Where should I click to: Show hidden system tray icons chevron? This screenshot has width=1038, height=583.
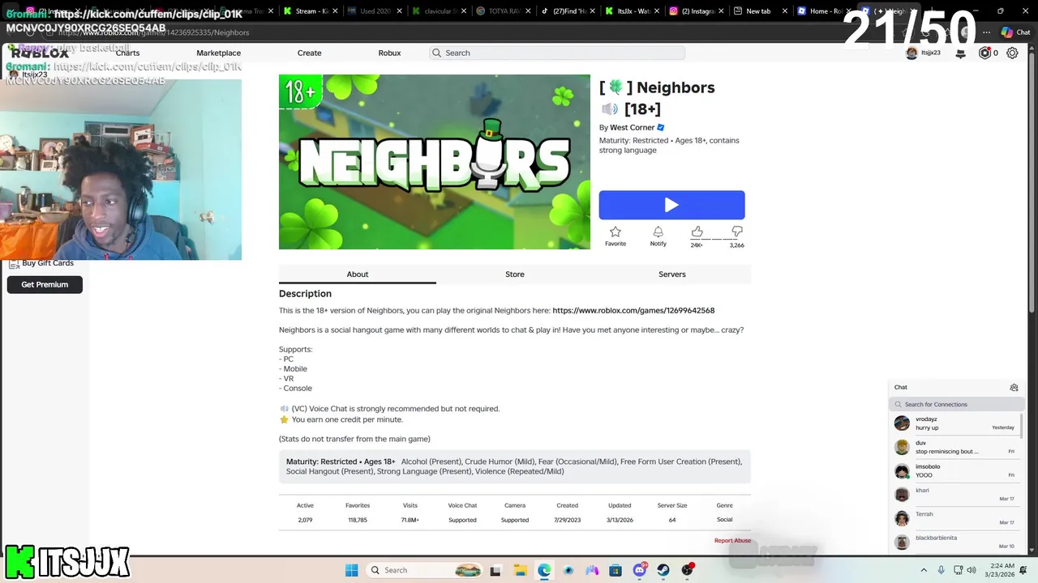tap(922, 570)
